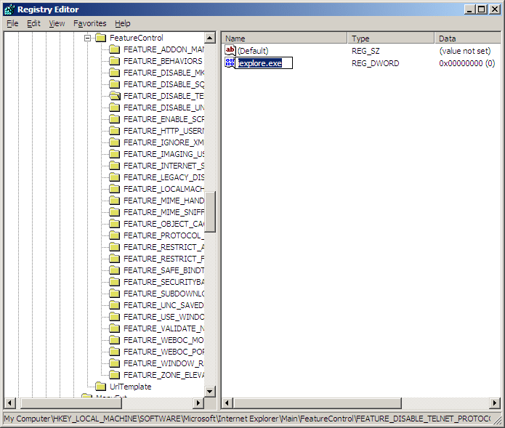
Task: Click the tree pane scroll-up arrow
Action: [210, 38]
